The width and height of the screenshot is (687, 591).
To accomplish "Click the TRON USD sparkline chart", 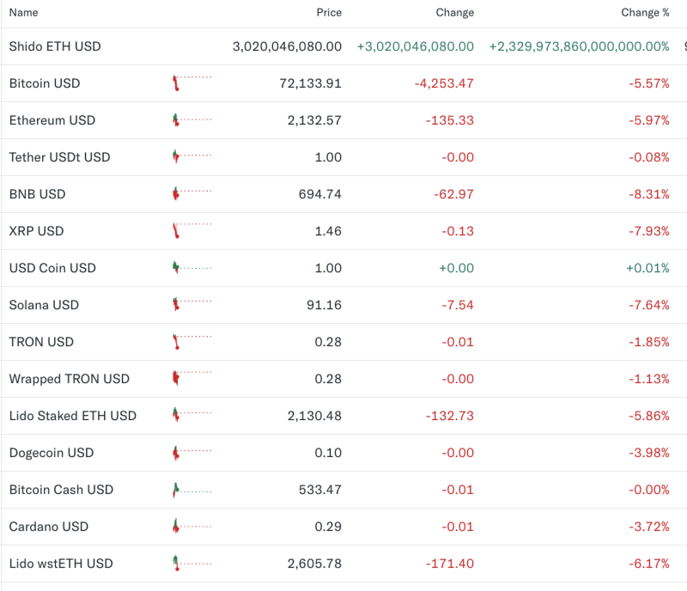I will coord(189,341).
